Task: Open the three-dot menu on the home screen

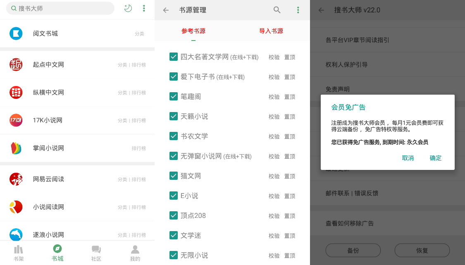Action: [144, 8]
